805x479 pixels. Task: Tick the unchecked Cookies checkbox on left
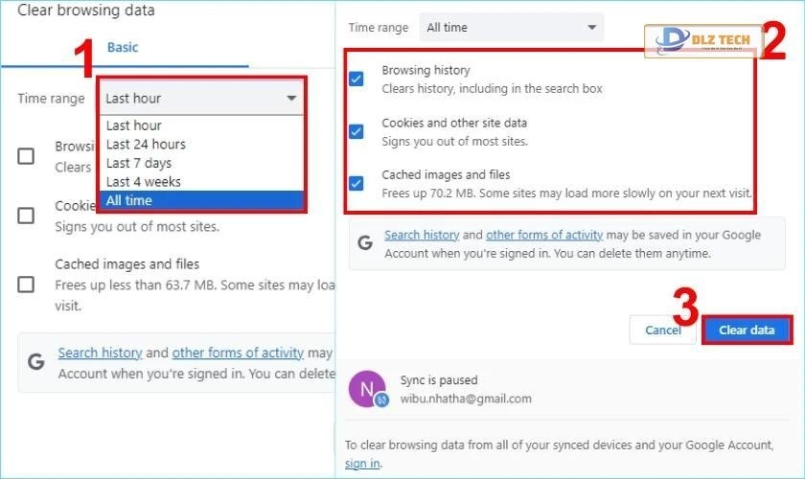pyautogui.click(x=26, y=216)
